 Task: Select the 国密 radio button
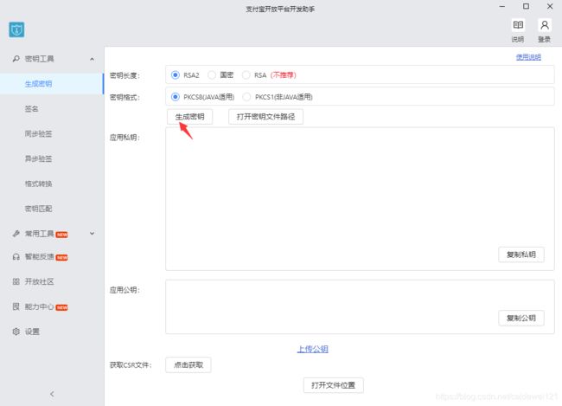(x=212, y=75)
